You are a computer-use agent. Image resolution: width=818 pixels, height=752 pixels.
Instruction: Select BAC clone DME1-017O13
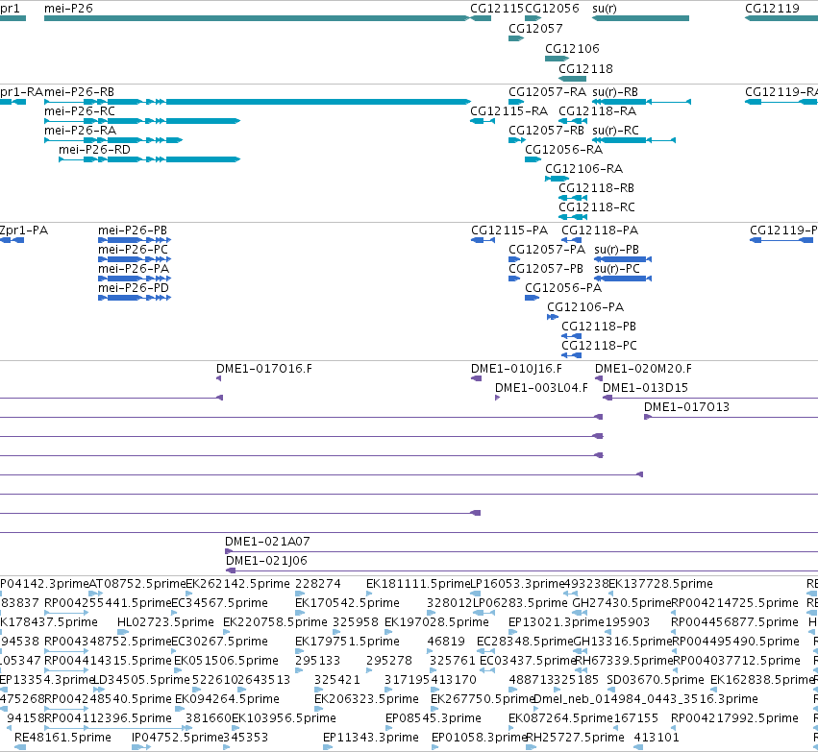pyautogui.click(x=731, y=417)
